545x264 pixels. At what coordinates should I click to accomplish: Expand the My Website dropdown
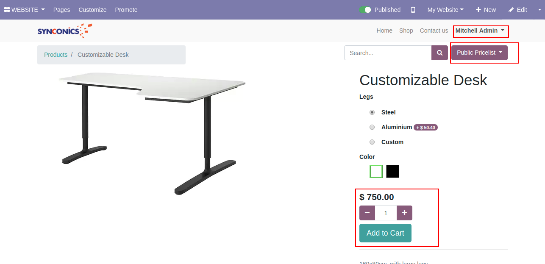445,10
